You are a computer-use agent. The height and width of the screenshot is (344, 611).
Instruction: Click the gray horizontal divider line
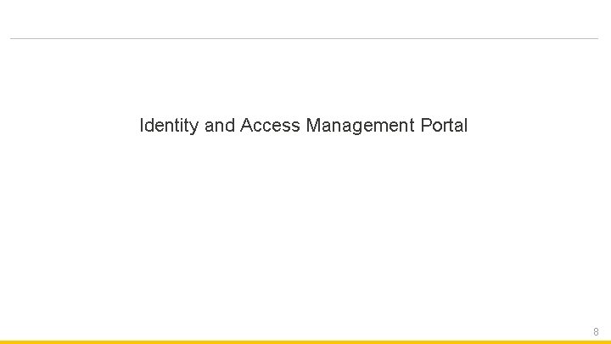(304, 38)
